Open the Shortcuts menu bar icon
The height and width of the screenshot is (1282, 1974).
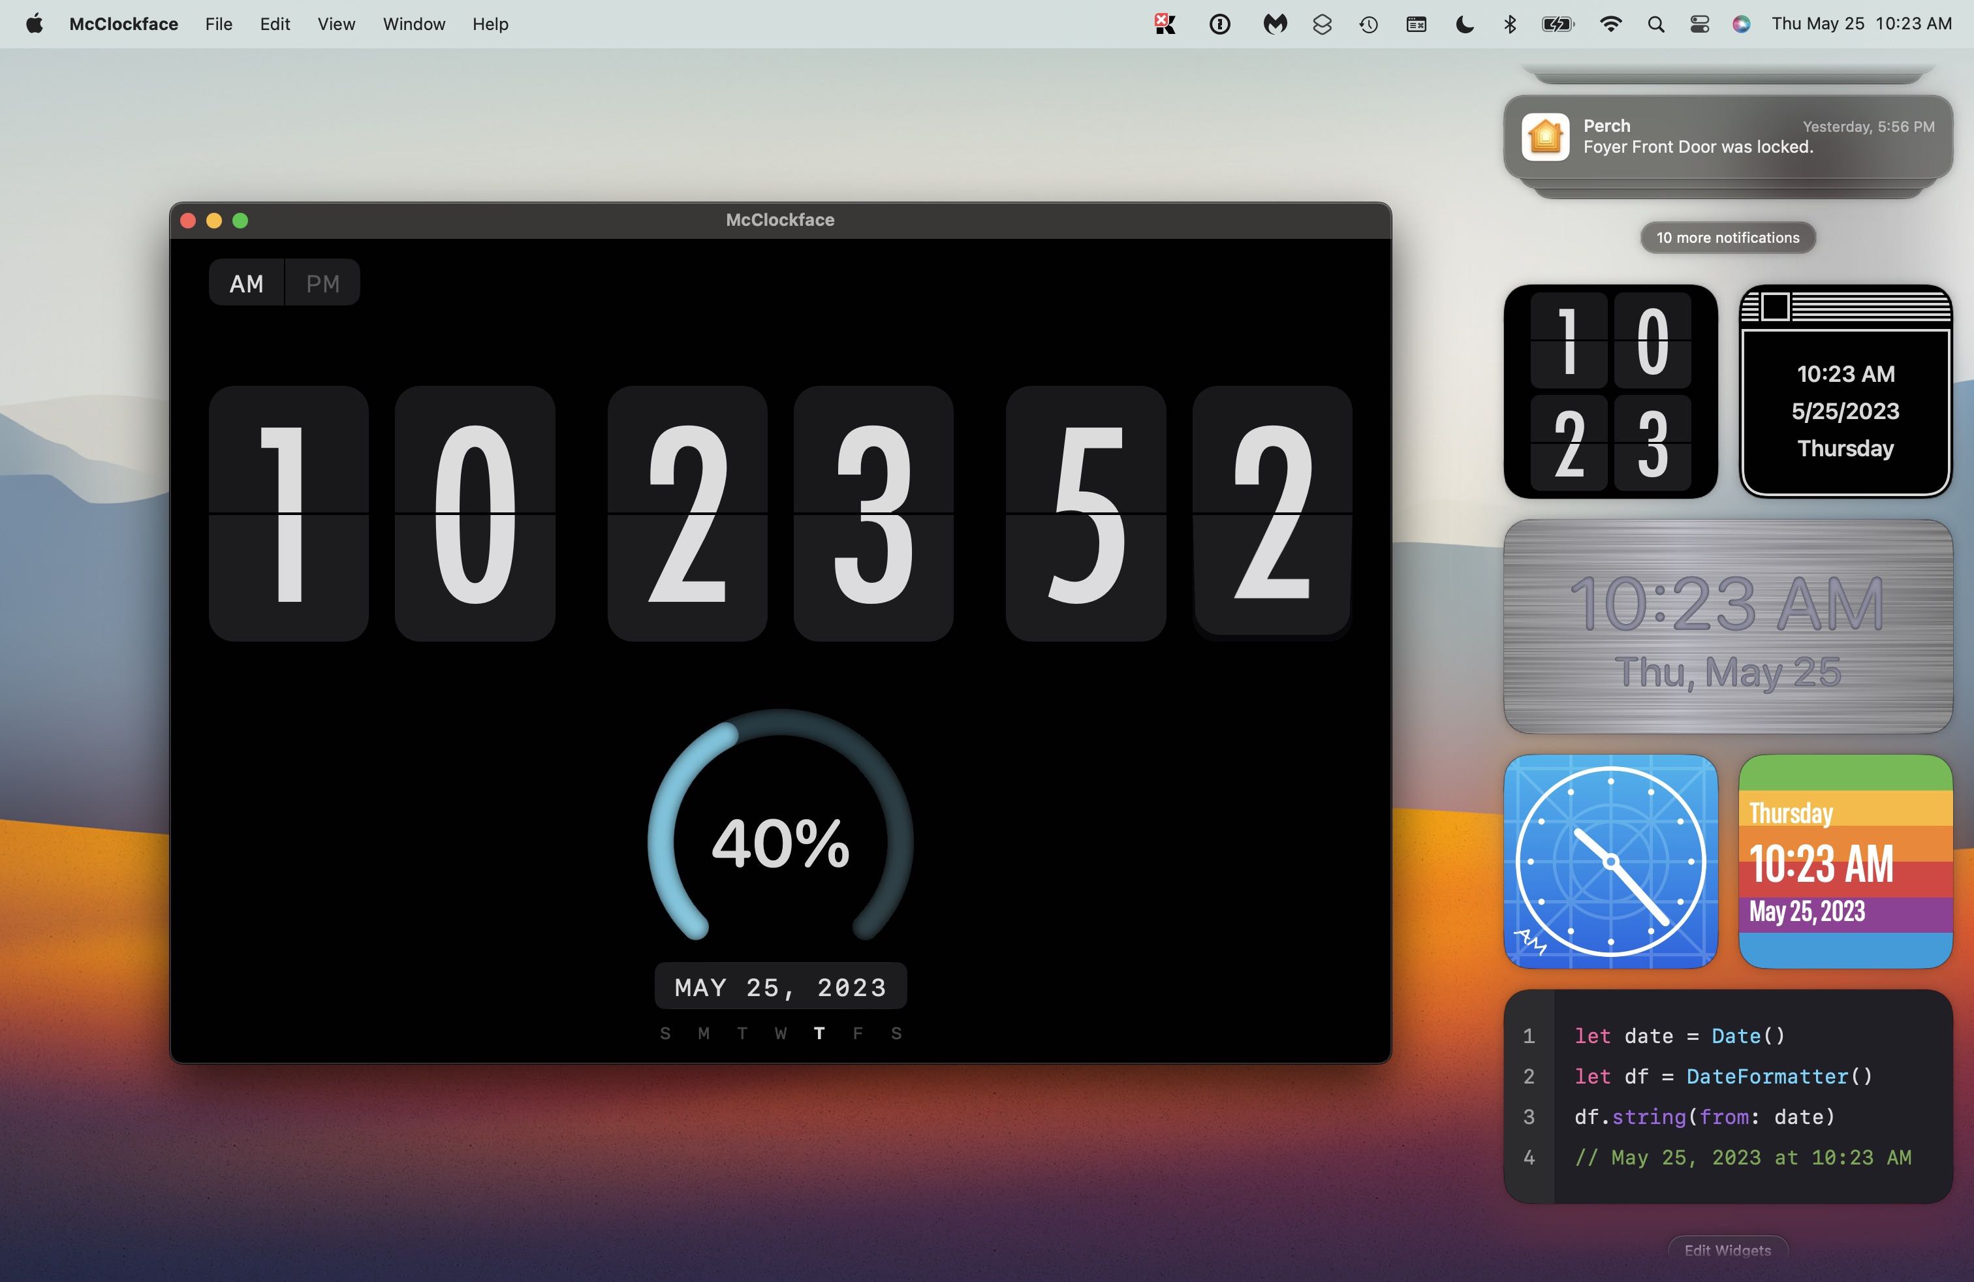(x=1322, y=24)
